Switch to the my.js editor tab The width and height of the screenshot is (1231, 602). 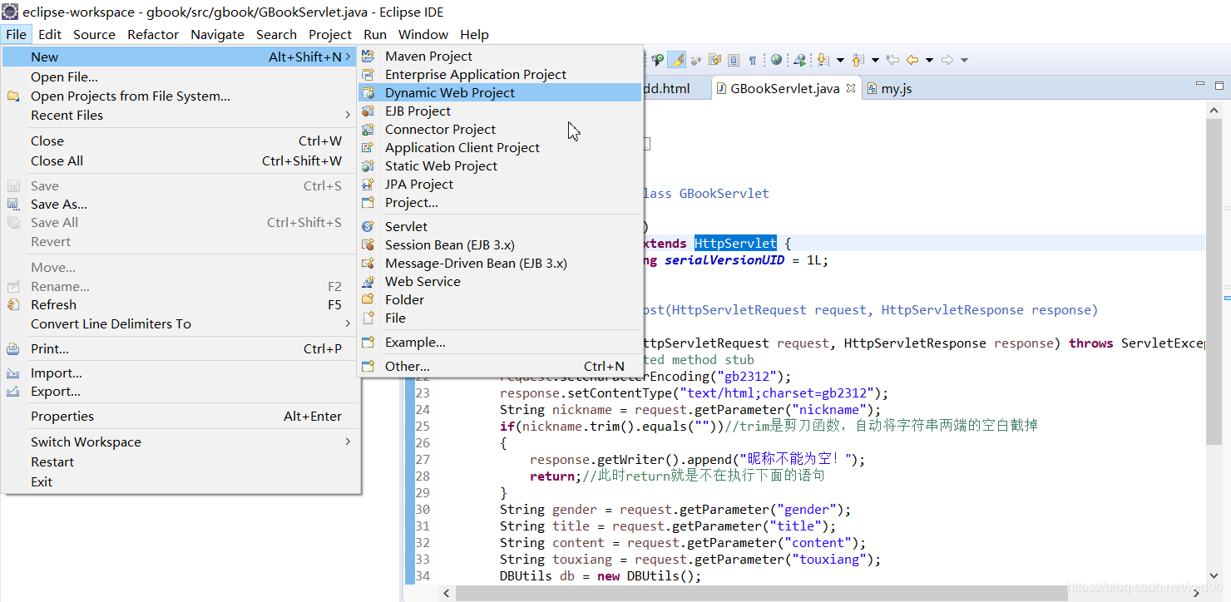point(889,88)
